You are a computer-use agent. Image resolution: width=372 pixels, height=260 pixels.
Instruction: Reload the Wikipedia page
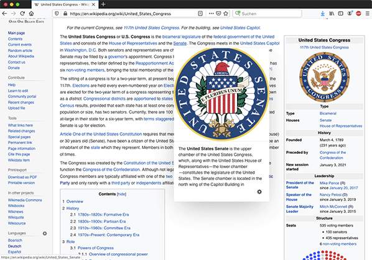point(22,14)
